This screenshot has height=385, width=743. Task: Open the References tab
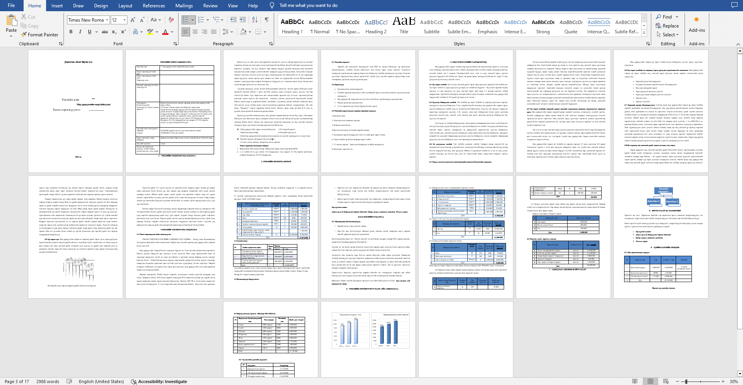click(x=154, y=5)
